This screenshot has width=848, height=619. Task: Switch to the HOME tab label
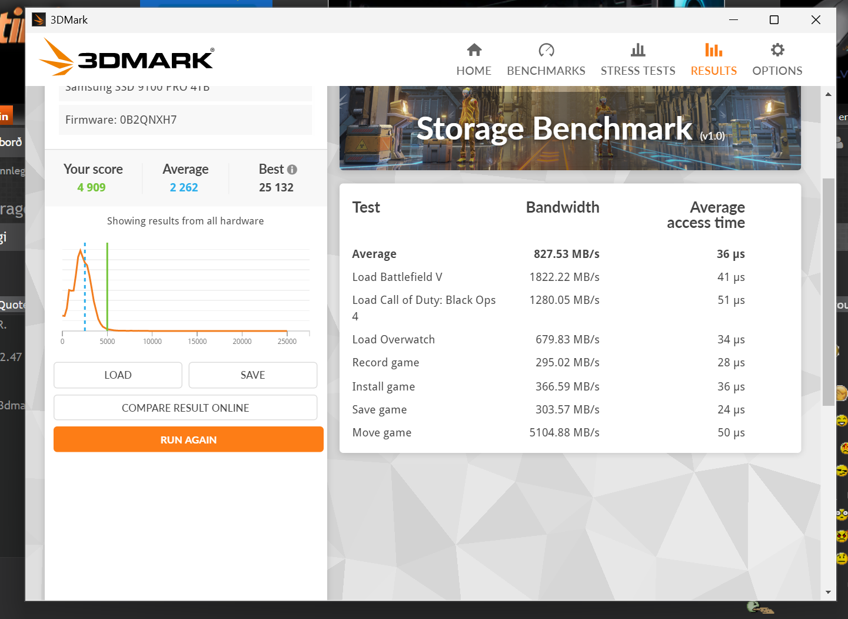click(474, 71)
